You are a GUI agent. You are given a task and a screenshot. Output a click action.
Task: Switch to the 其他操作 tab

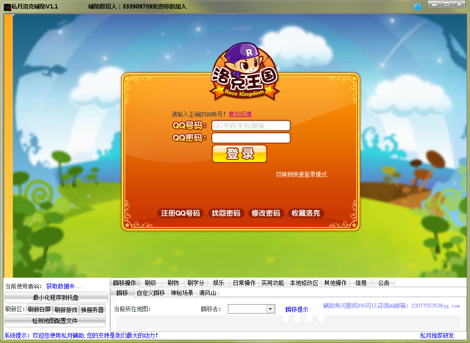[x=336, y=283]
